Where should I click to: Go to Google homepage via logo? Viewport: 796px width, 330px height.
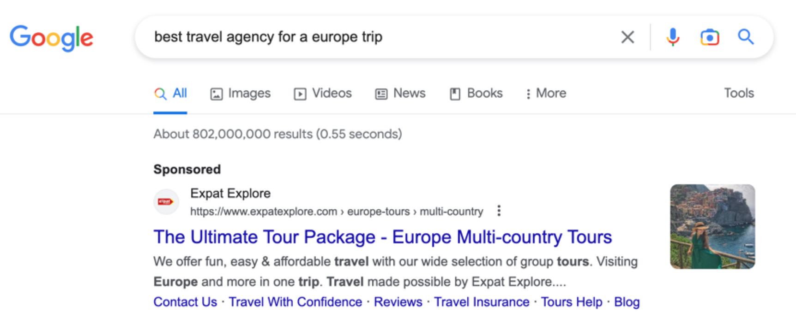[x=51, y=38]
